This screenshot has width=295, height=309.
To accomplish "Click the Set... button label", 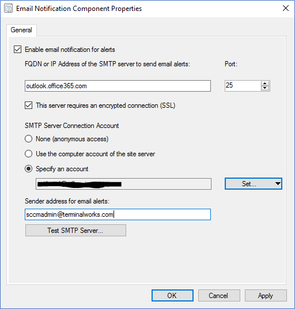I will [249, 184].
